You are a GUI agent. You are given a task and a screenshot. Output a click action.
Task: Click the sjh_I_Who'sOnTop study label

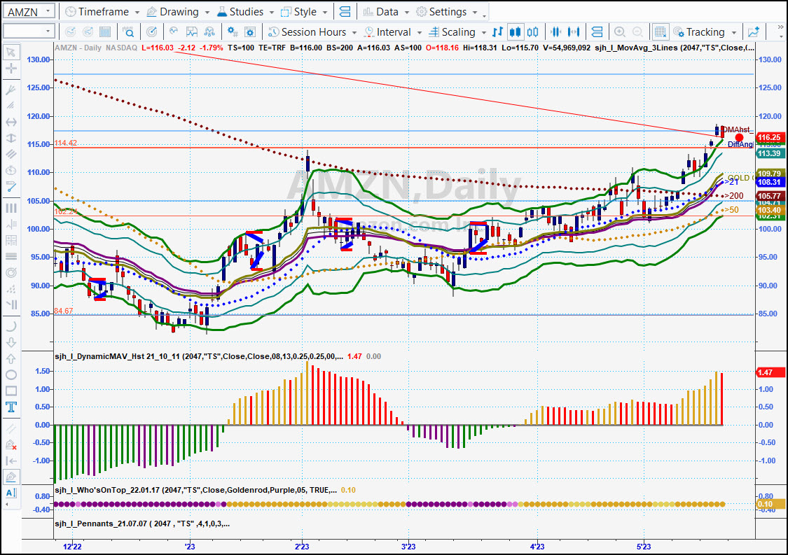click(195, 490)
